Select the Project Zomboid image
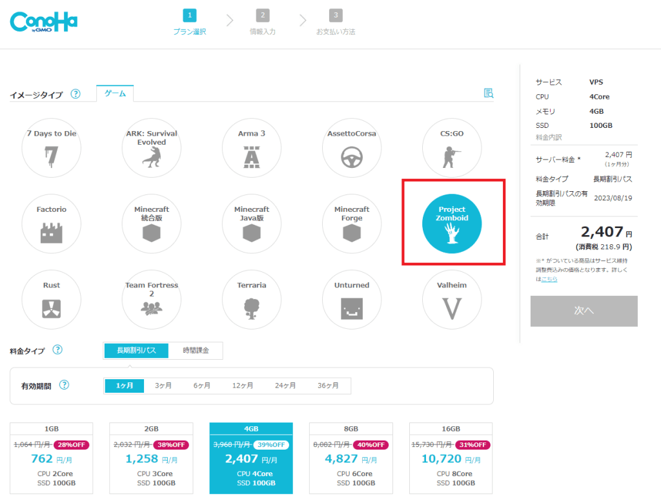 [x=451, y=224]
